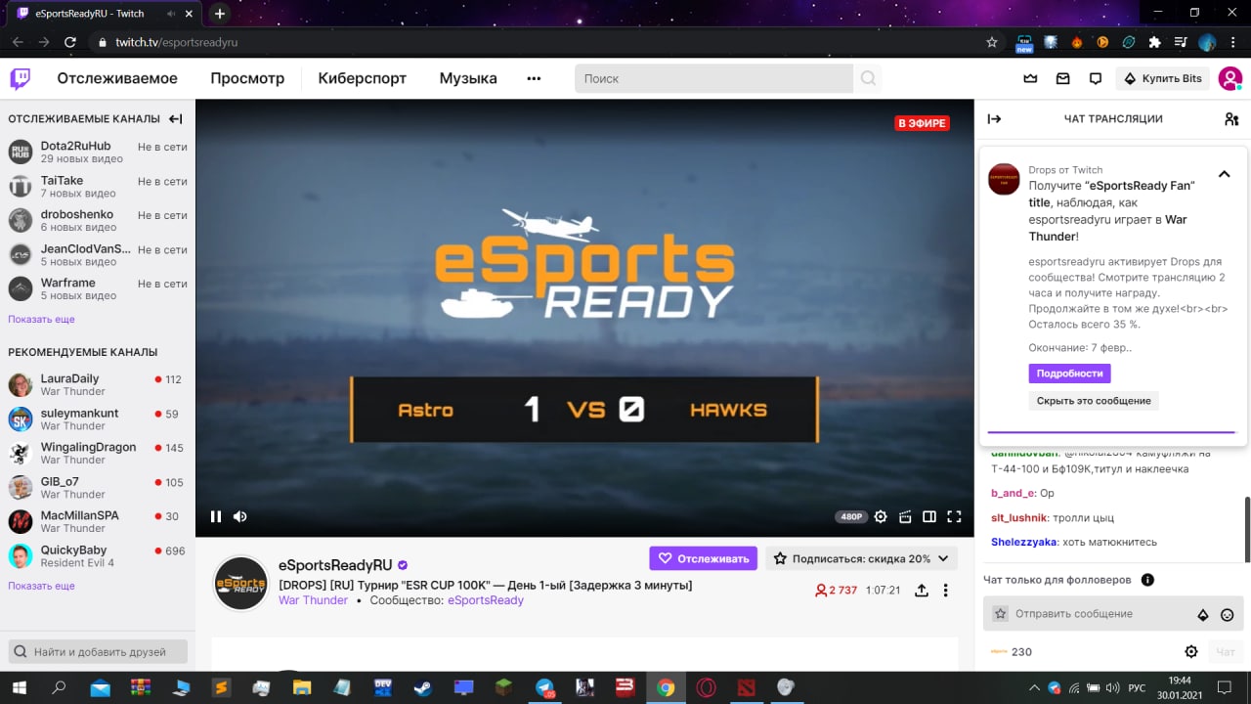Open the player settings gear

click(x=881, y=516)
